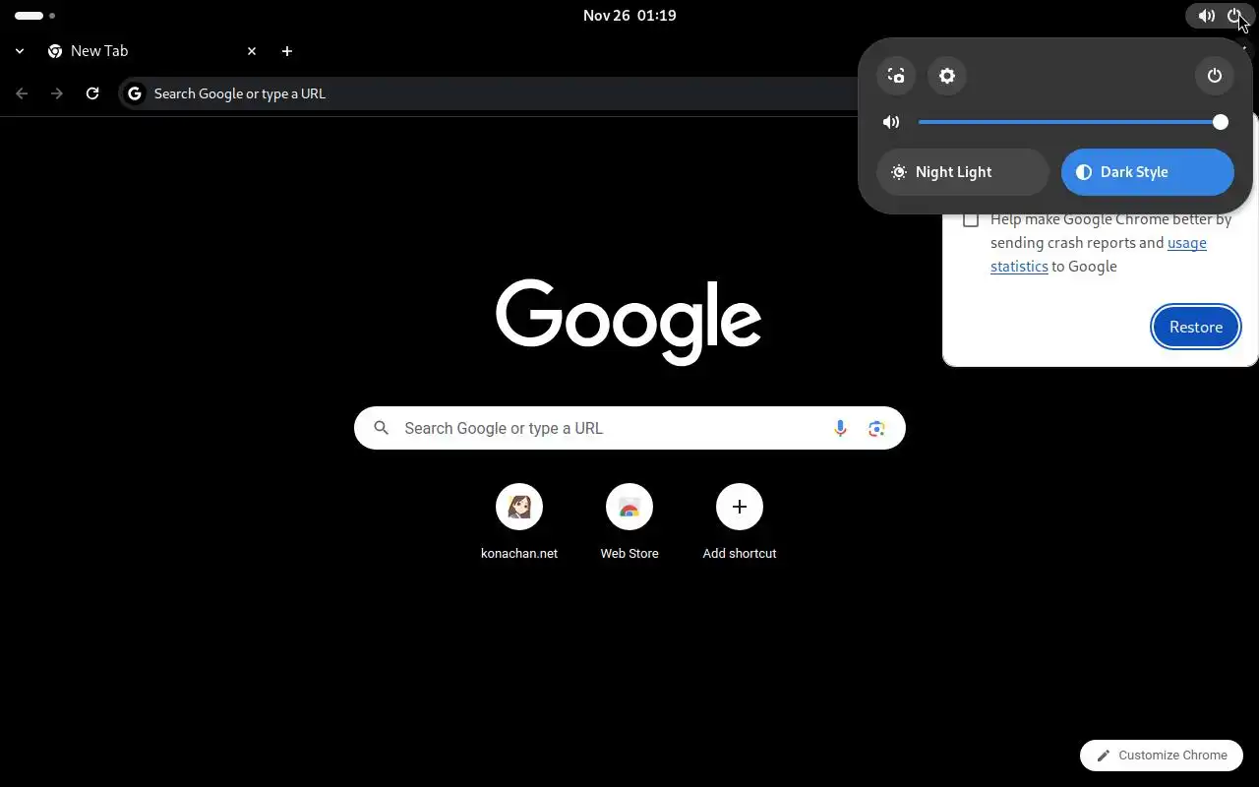The width and height of the screenshot is (1259, 787).
Task: Click the Google logo
Action: click(x=629, y=322)
